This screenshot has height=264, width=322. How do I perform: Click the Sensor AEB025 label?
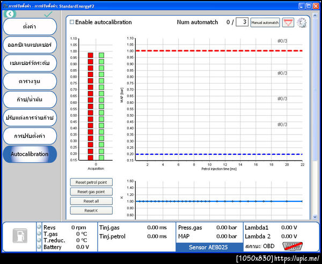[x=208, y=247]
